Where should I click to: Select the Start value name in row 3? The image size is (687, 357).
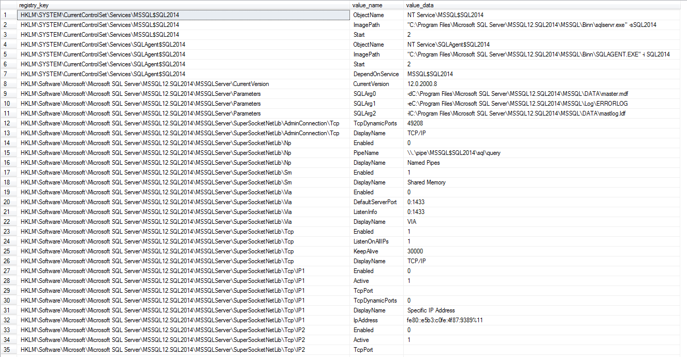(x=377, y=35)
